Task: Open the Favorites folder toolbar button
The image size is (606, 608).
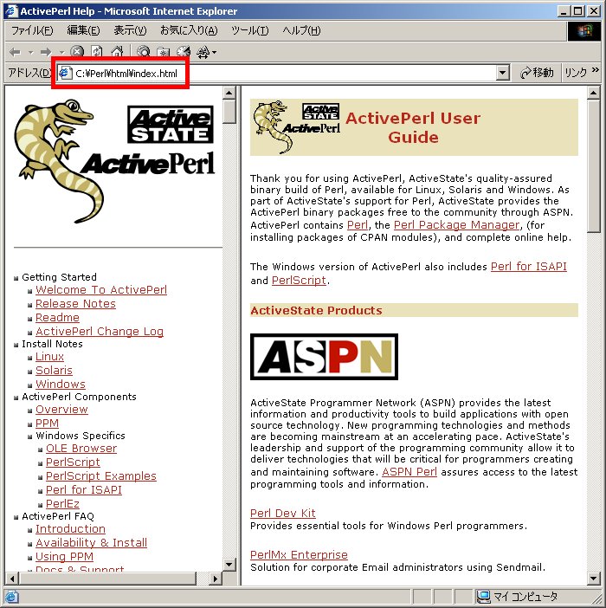Action: tap(163, 52)
